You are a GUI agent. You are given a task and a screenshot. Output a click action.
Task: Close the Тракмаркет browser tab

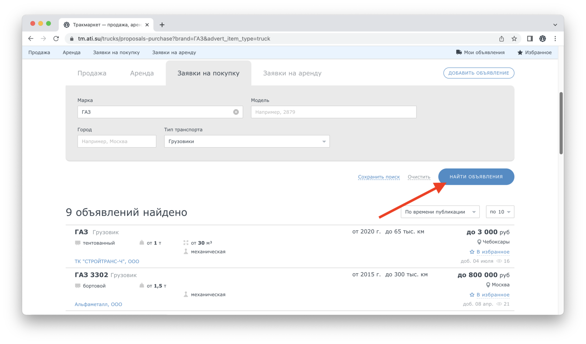(147, 25)
